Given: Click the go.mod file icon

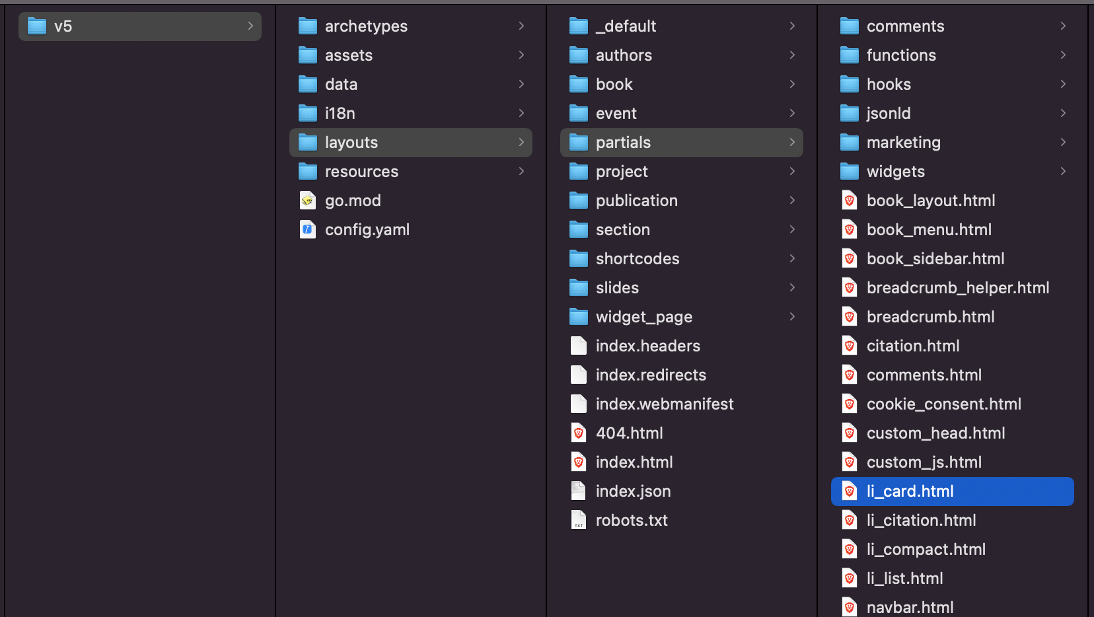Looking at the screenshot, I should point(308,200).
